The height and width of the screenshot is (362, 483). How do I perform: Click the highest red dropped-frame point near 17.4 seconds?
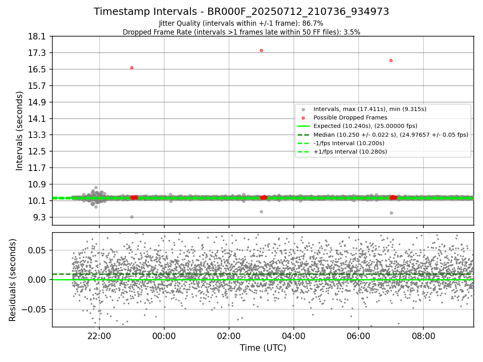coord(261,50)
